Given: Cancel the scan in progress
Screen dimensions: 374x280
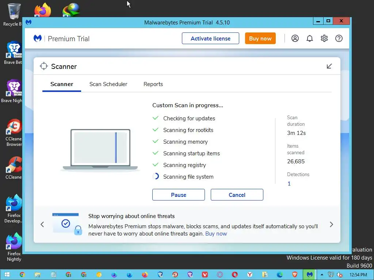Looking at the screenshot, I should click(237, 195).
